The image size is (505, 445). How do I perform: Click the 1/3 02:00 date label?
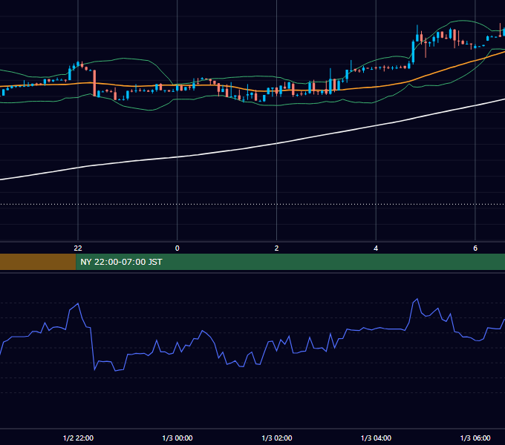pyautogui.click(x=277, y=438)
